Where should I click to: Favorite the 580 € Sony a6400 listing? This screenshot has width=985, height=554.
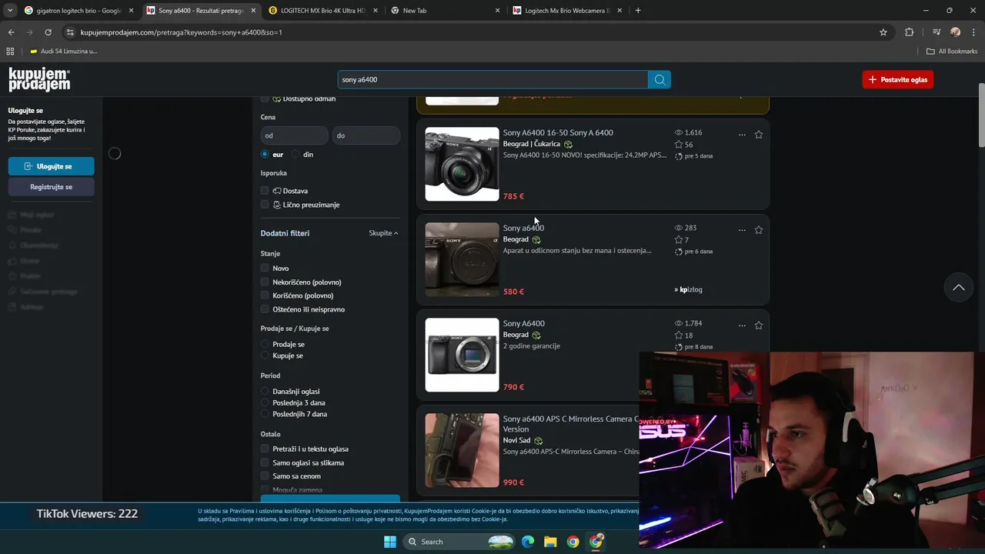(759, 229)
